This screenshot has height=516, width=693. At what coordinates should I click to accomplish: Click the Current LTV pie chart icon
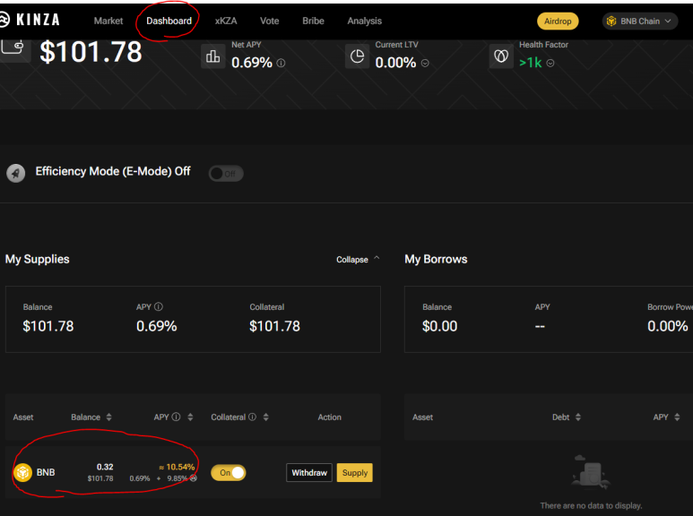pos(357,56)
